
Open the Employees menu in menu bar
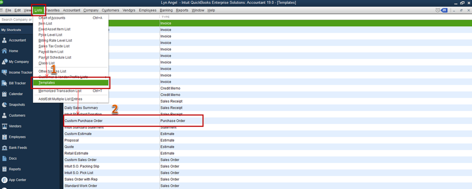coord(148,10)
